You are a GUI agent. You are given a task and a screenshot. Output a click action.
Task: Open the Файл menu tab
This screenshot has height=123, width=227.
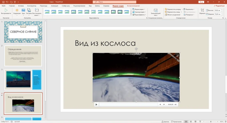tap(3, 6)
